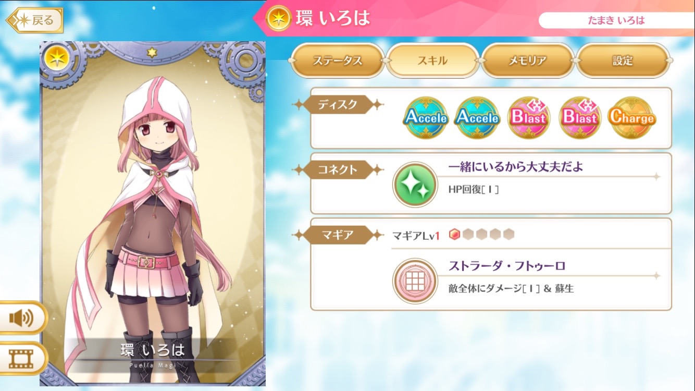Image resolution: width=695 pixels, height=391 pixels.
Task: Open the 設定 tab
Action: tap(623, 60)
